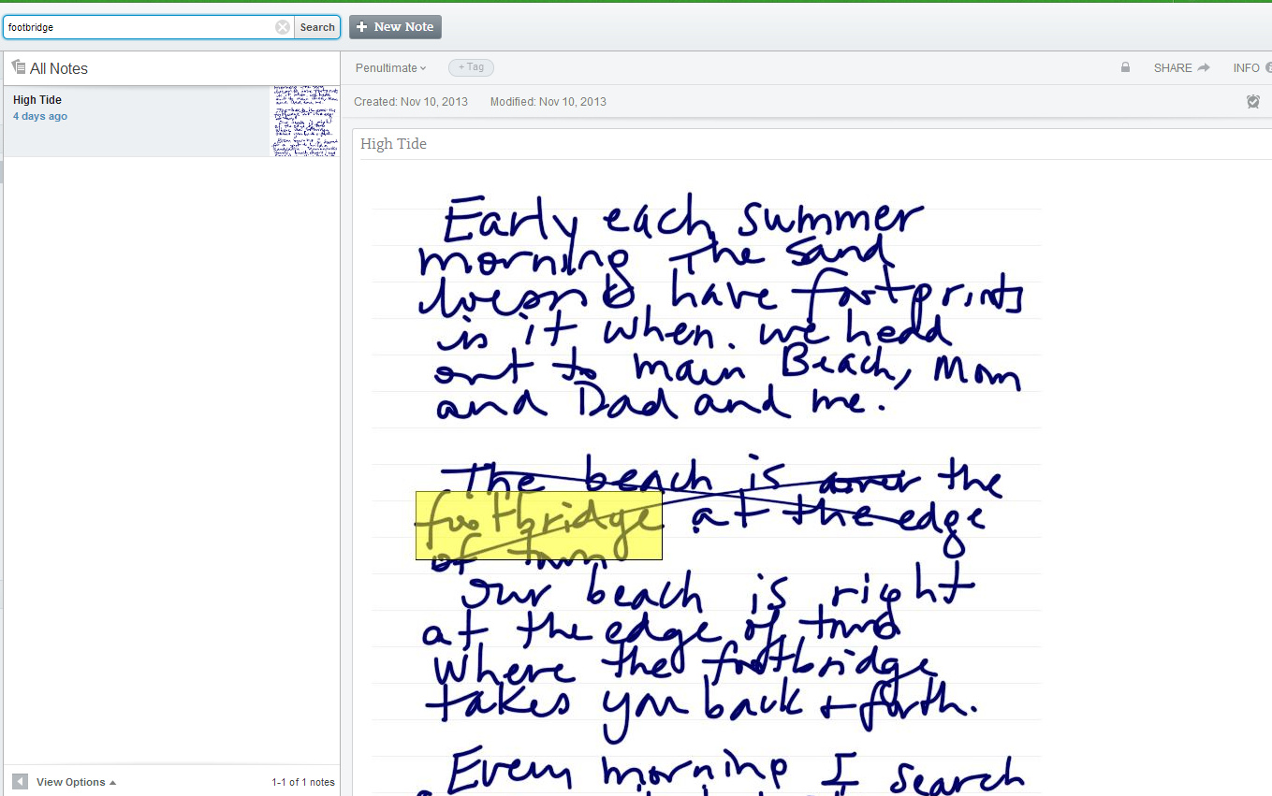Viewport: 1272px width, 796px height.
Task: Click the alarm clock reminder icon
Action: tap(1253, 101)
